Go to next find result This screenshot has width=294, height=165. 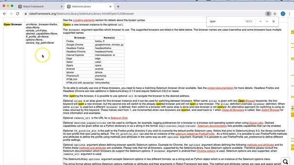tap(267, 22)
